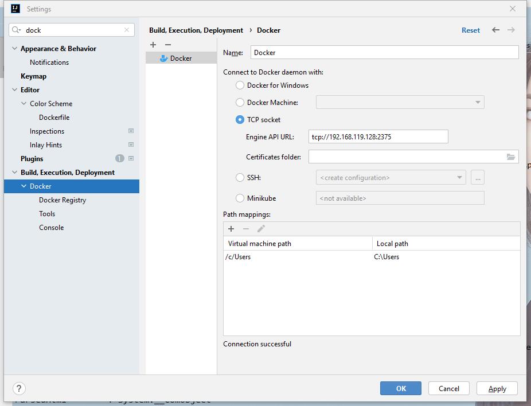Open the Inspections settings page
This screenshot has width=531, height=406.
click(x=46, y=131)
